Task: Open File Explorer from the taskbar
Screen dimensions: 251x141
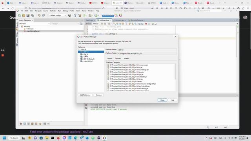Action: coord(47,138)
